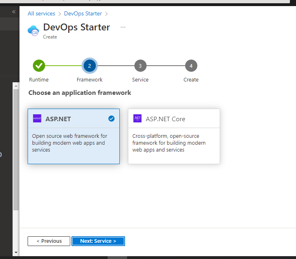Click the Service step label
This screenshot has width=296, height=259.
click(x=140, y=80)
